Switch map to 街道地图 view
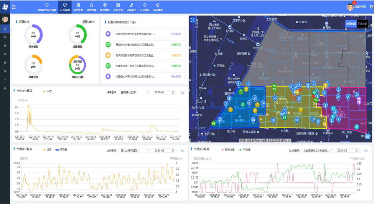This screenshot has height=204, width=374. click(351, 24)
